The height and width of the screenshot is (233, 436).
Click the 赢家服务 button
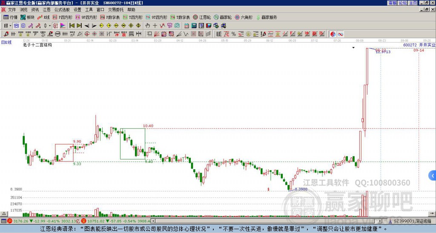click(267, 17)
